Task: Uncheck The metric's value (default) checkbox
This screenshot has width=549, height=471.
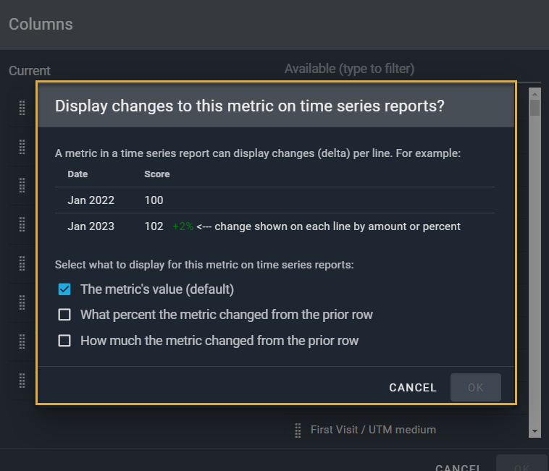Action: pyautogui.click(x=64, y=289)
